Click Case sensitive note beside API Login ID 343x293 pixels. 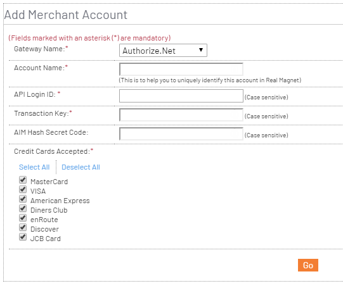tap(266, 97)
